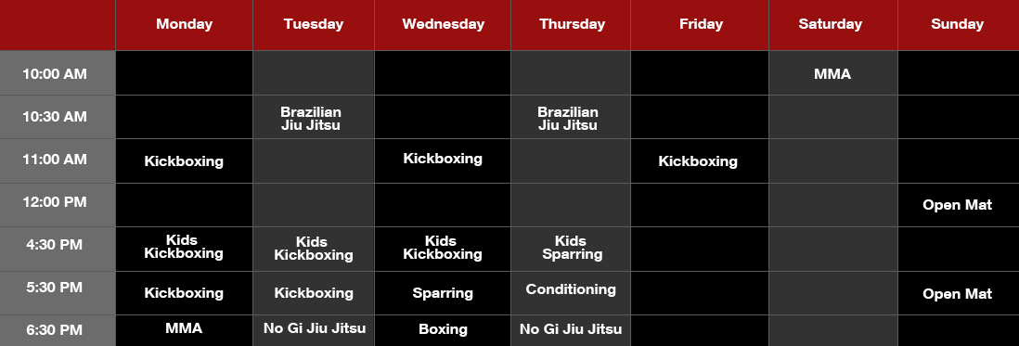Image resolution: width=1019 pixels, height=346 pixels.
Task: Choose the Wednesday column header
Action: click(x=443, y=25)
